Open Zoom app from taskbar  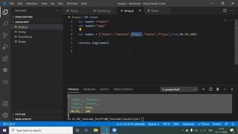pyautogui.click(x=114, y=130)
